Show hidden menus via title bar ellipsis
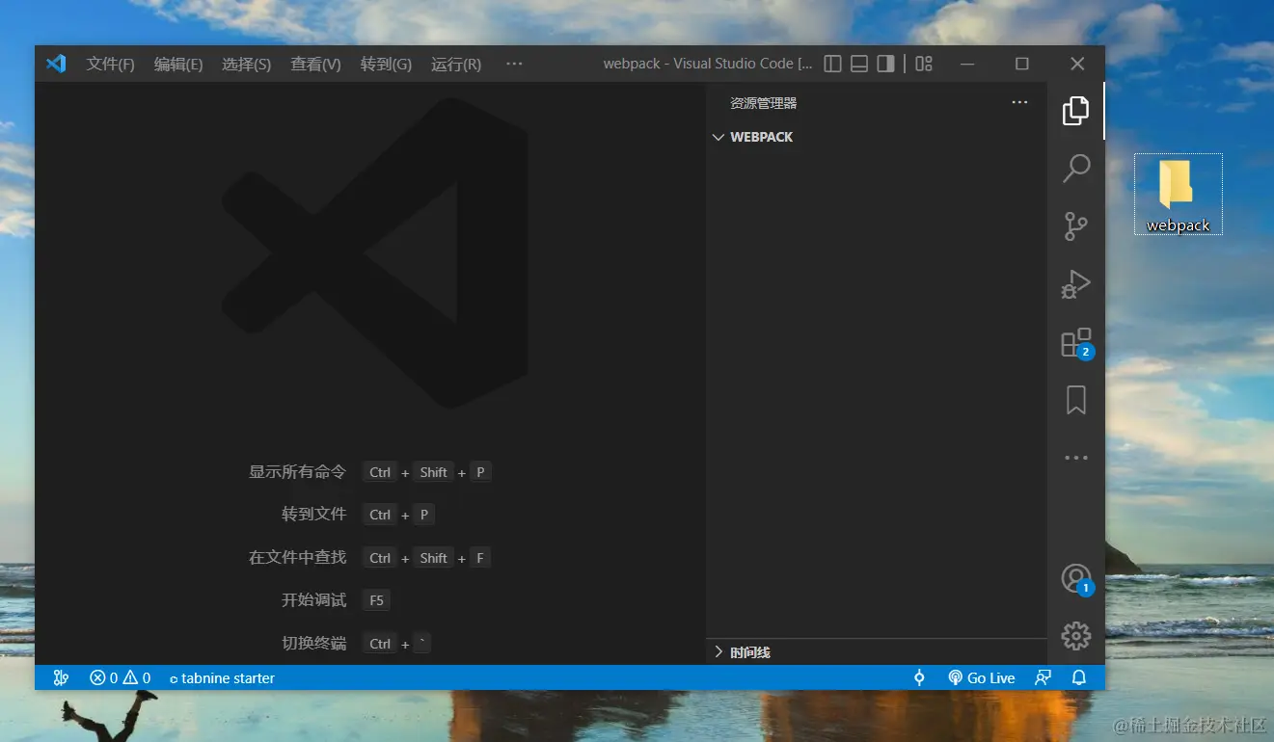The image size is (1274, 742). click(514, 64)
